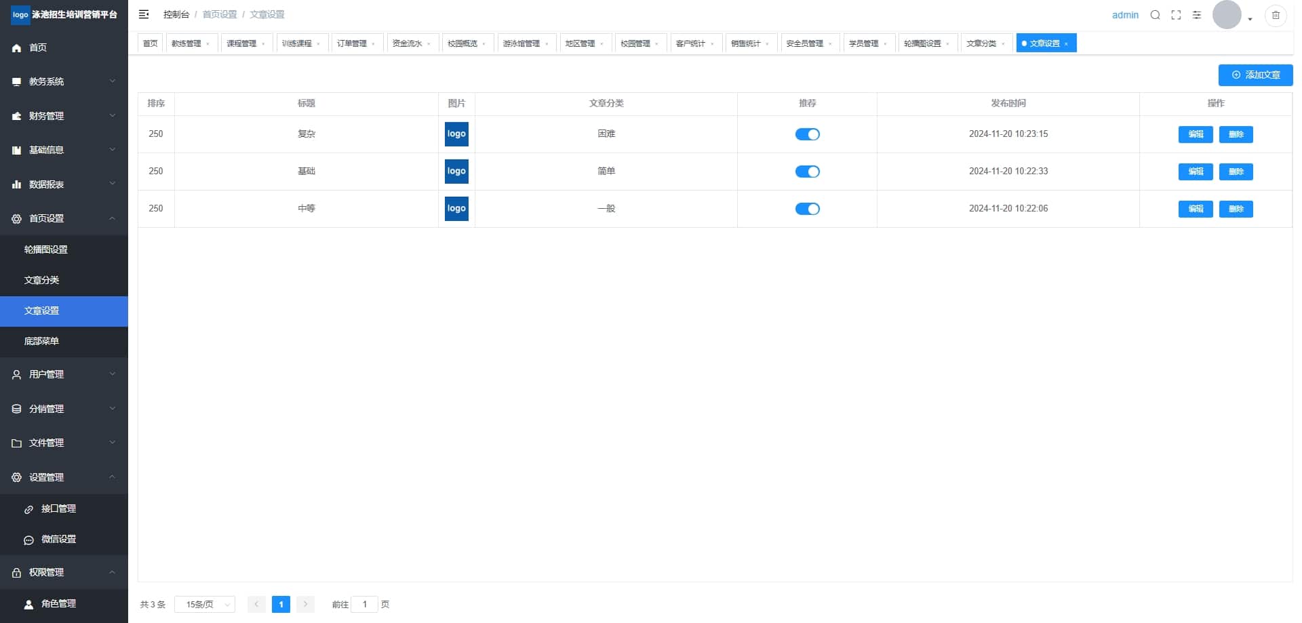Viewport: 1302px width, 623px height.
Task: Edit the 基础 article row
Action: pos(1196,172)
